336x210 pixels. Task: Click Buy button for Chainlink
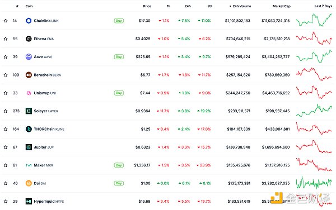pyautogui.click(x=119, y=21)
